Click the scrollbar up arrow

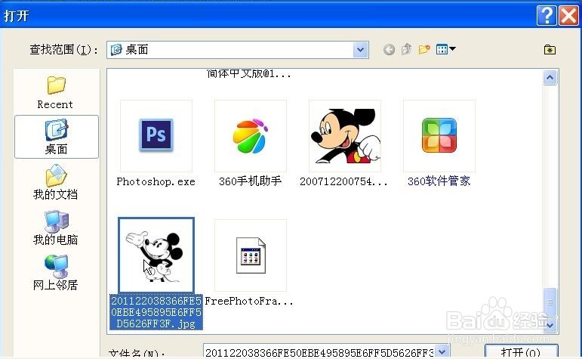point(550,78)
